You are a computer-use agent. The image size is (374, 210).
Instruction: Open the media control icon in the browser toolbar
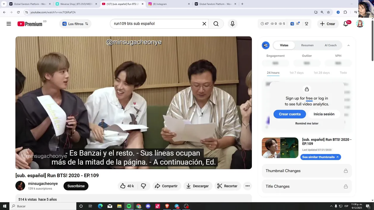355,12
